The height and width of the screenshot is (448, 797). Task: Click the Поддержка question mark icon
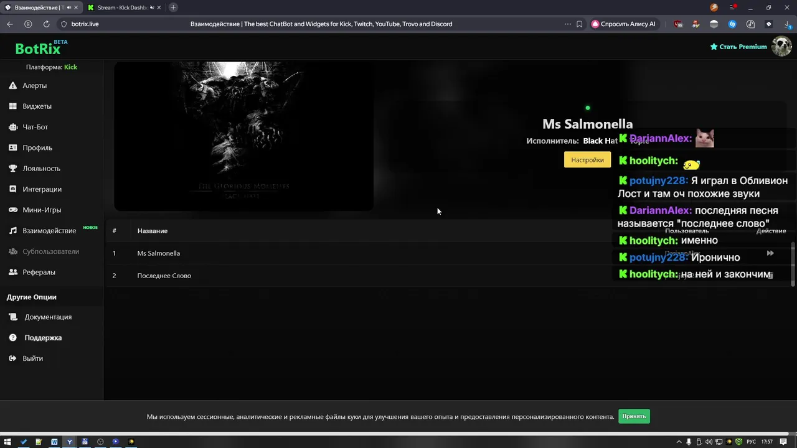click(12, 338)
